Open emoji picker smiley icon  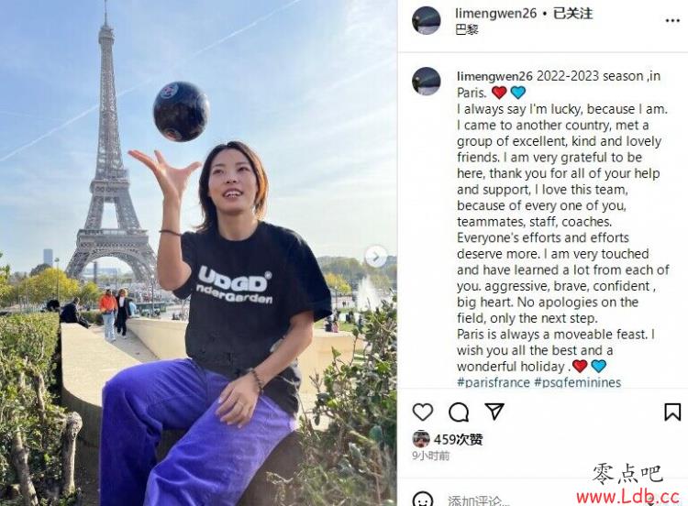tap(423, 499)
